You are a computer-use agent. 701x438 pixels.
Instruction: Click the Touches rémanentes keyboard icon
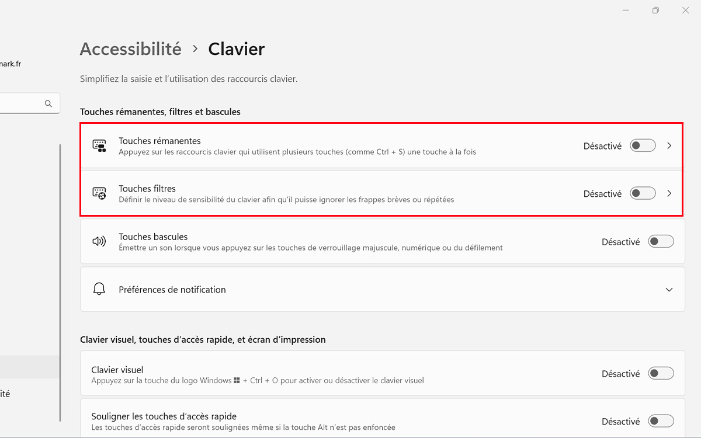pyautogui.click(x=99, y=146)
